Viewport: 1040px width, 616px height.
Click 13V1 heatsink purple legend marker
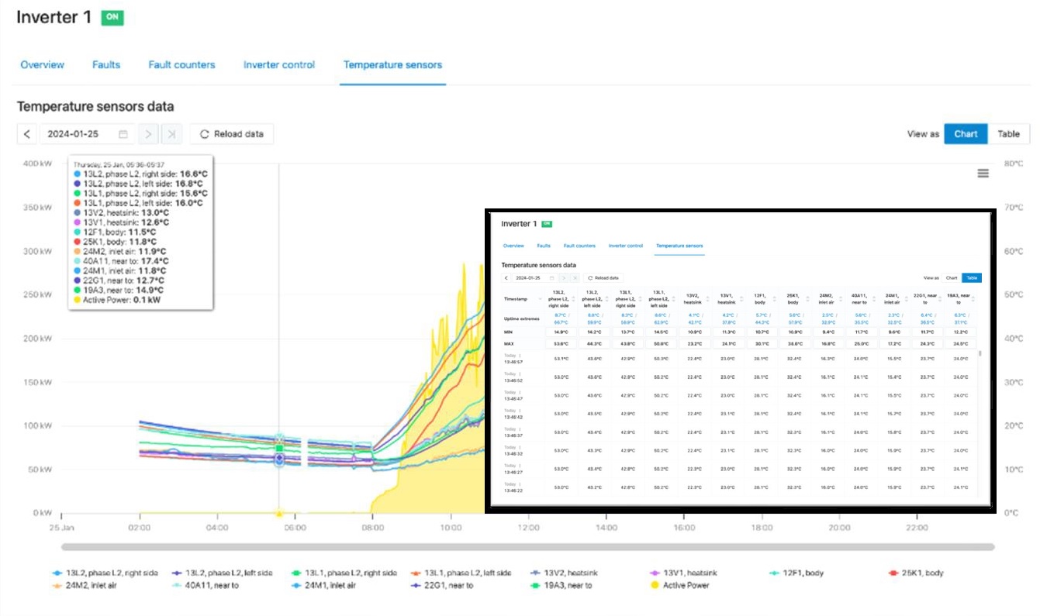655,573
